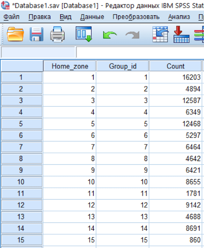This screenshot has height=248, width=204.
Task: Select the Count column header
Action: click(x=175, y=66)
